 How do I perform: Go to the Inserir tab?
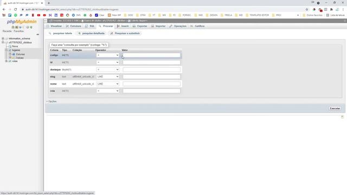(123, 26)
